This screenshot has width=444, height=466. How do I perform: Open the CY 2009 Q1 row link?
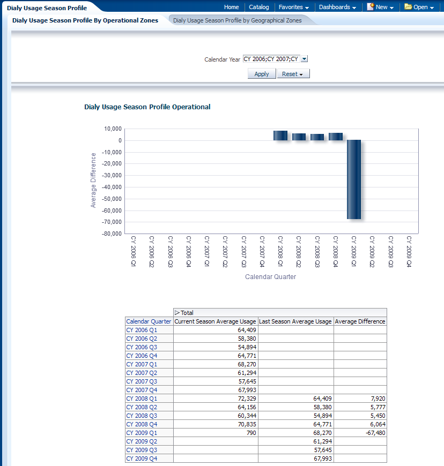142,433
